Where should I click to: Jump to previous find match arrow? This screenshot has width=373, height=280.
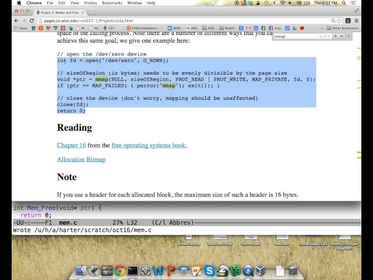tap(336, 36)
